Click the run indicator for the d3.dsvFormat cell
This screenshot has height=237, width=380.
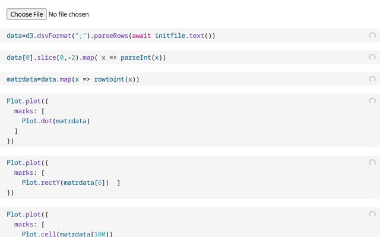(x=372, y=36)
